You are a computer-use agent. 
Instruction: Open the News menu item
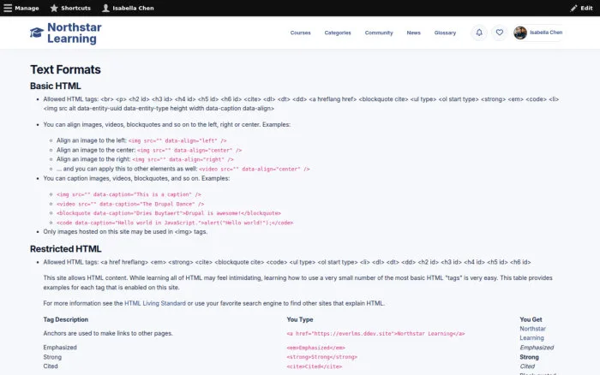413,33
